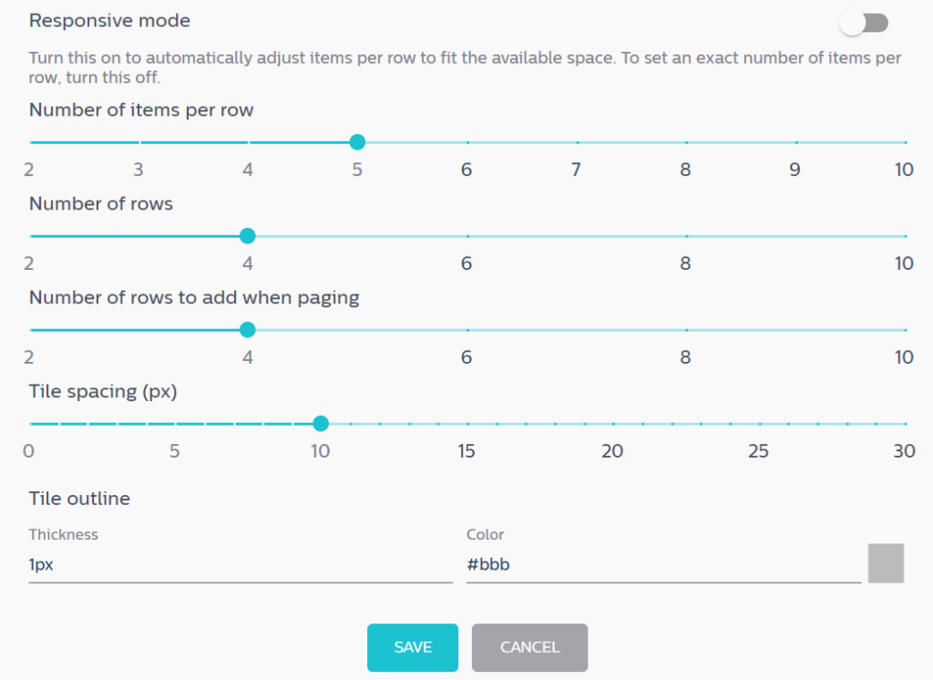Click the Color hex input field
Image resolution: width=933 pixels, height=680 pixels.
pos(663,564)
